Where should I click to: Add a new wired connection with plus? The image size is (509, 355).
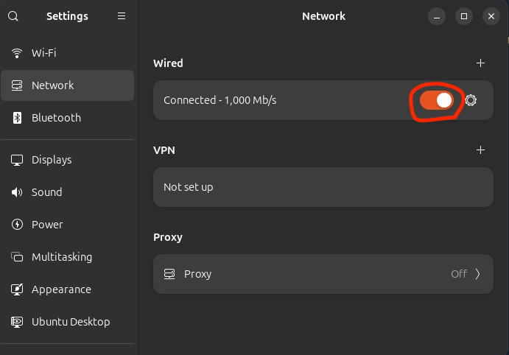(480, 63)
